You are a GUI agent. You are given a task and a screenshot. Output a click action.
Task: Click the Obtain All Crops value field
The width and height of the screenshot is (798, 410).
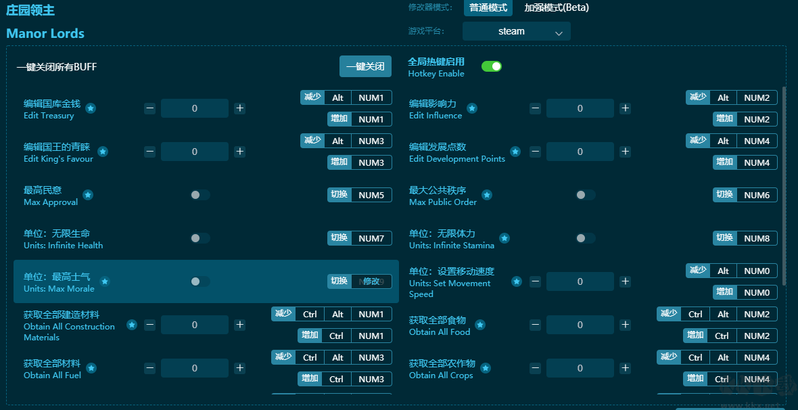580,368
